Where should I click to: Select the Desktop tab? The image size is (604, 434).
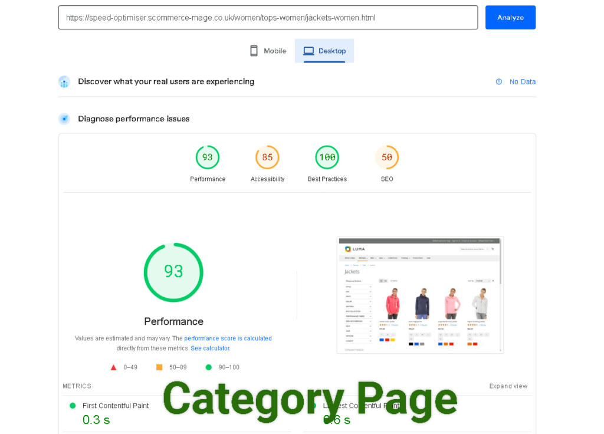coord(324,51)
